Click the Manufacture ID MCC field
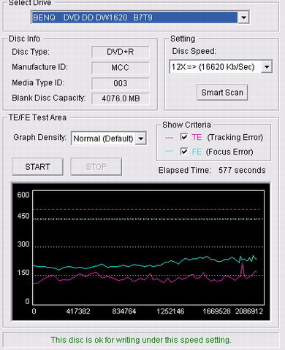Screen dimensions: 285x350 (x=121, y=68)
